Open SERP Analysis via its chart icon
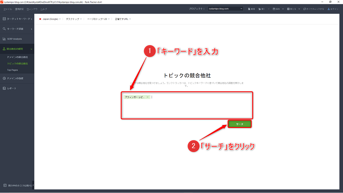Screen dimensions: 343x193 4,39
